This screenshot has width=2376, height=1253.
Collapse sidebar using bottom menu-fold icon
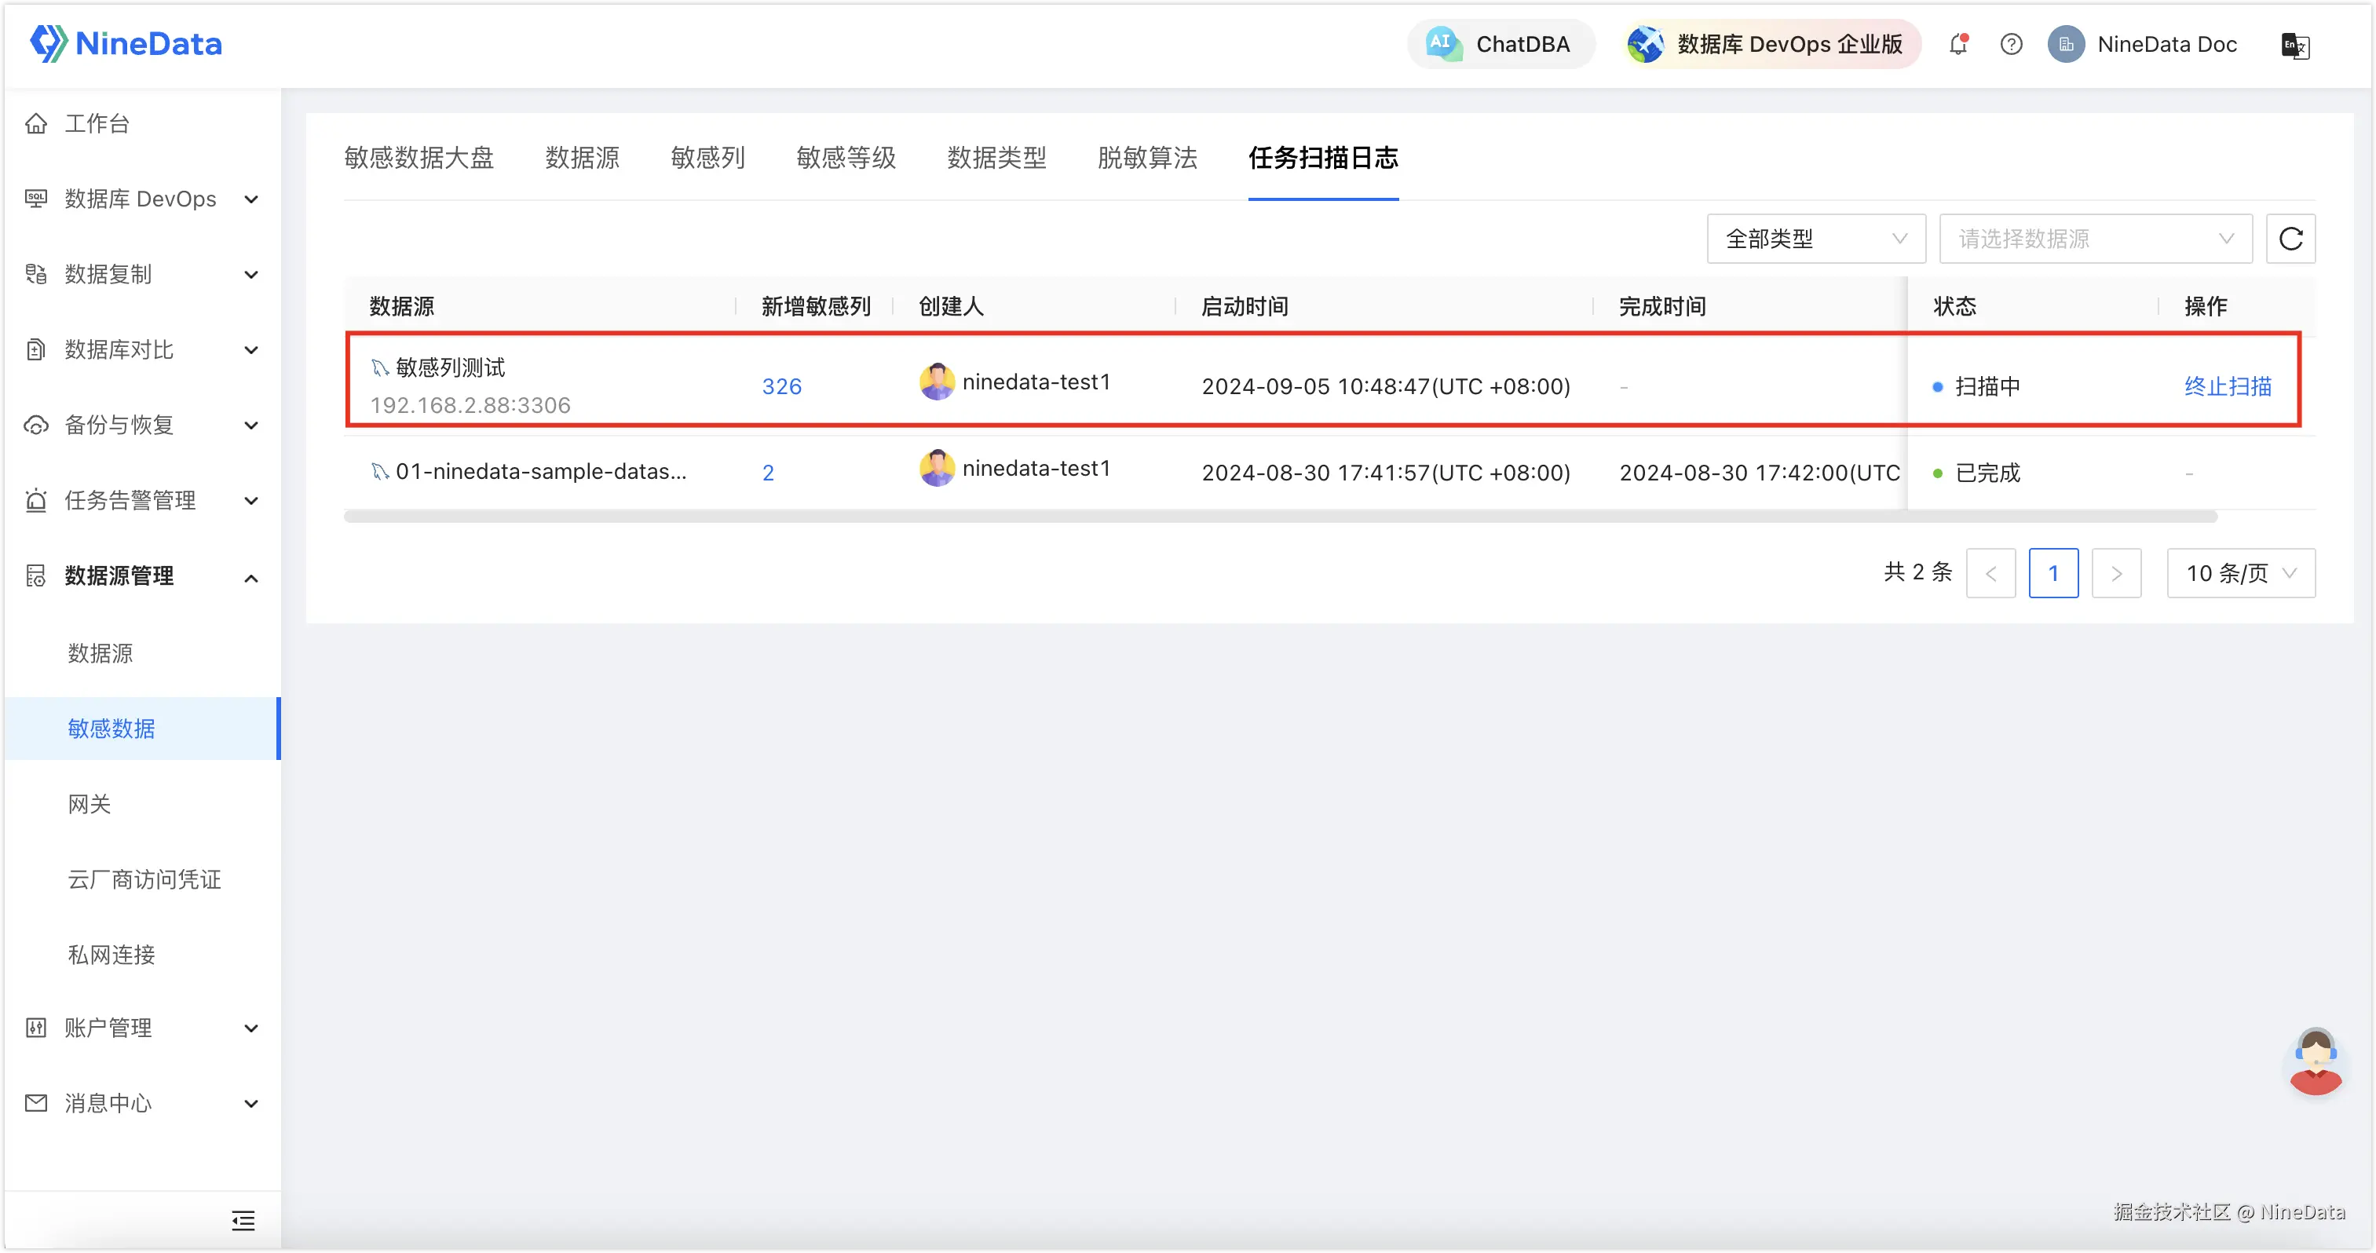pos(243,1221)
